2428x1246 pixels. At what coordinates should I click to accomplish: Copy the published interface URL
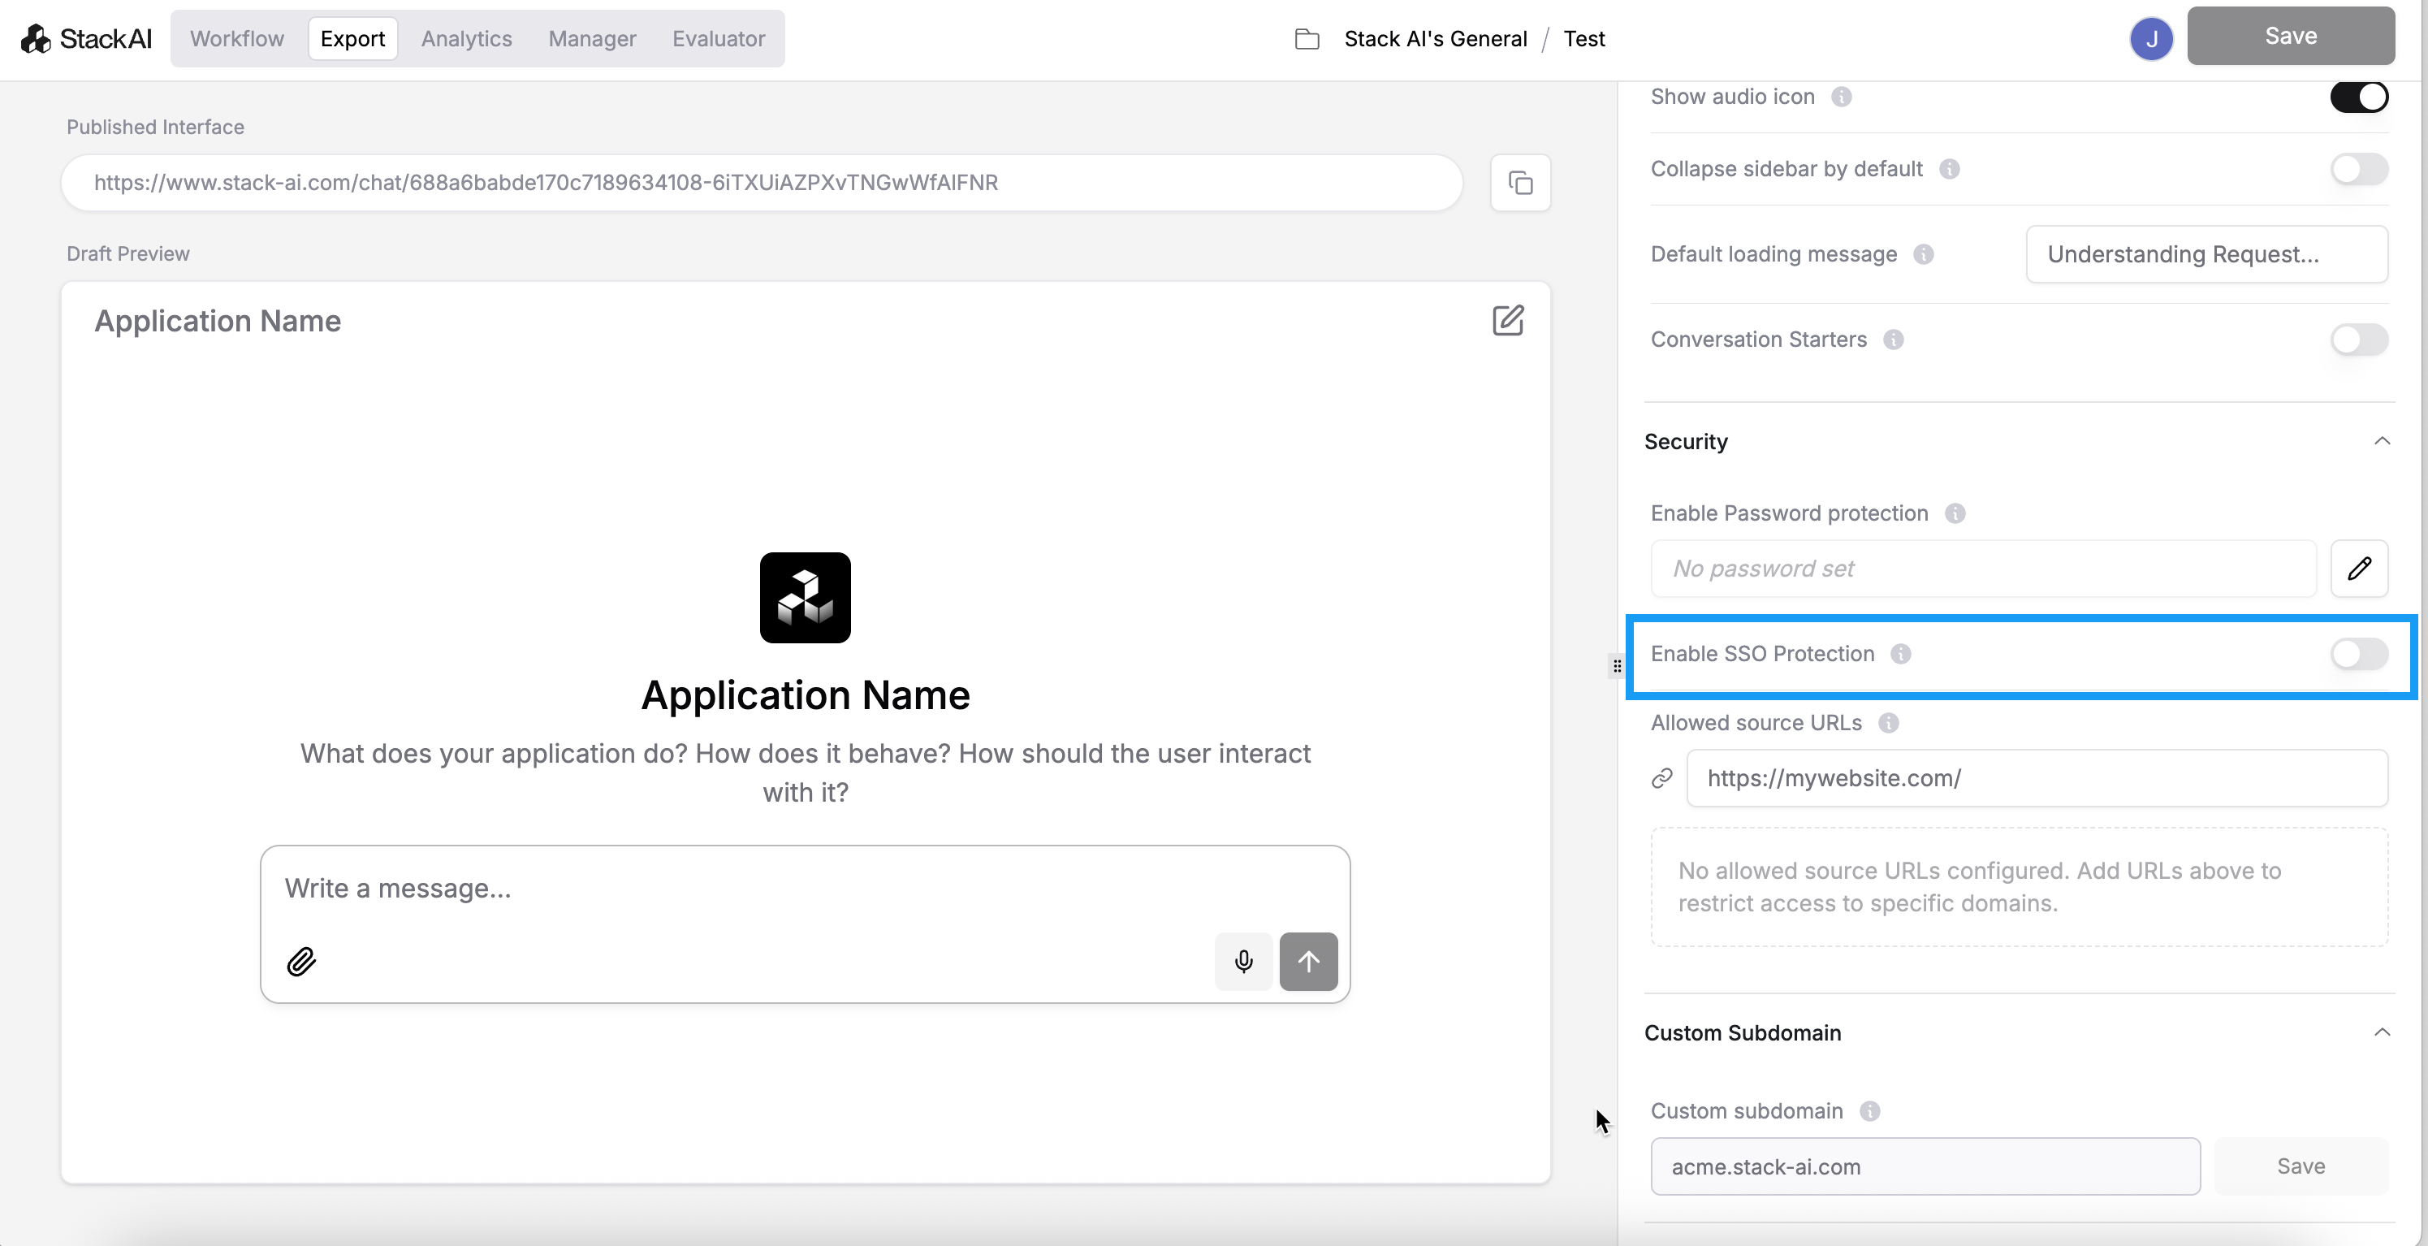tap(1519, 183)
